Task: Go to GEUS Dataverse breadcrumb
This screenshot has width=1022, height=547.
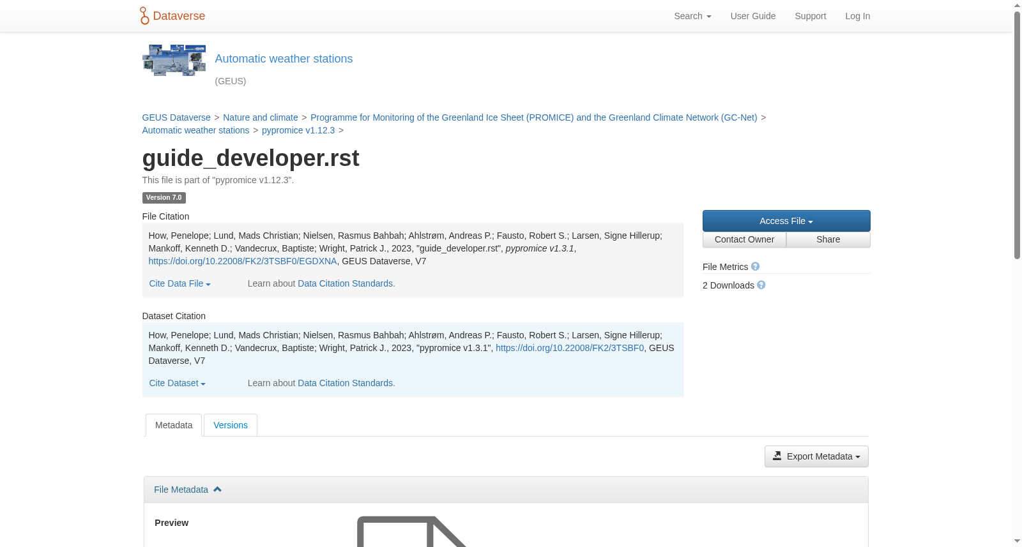Action: coord(176,117)
